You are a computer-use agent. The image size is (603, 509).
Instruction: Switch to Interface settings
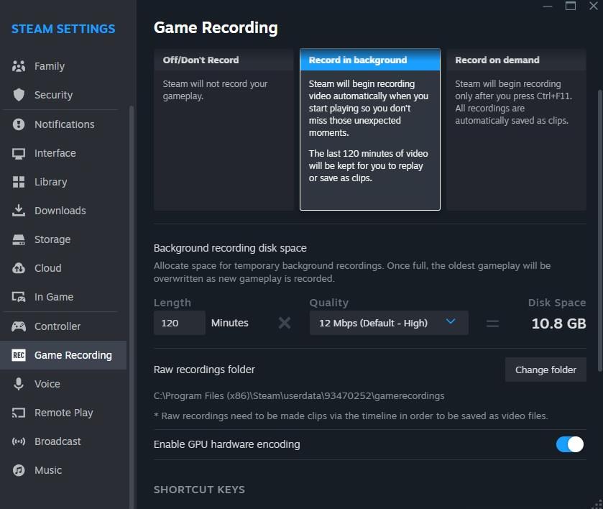click(x=55, y=153)
